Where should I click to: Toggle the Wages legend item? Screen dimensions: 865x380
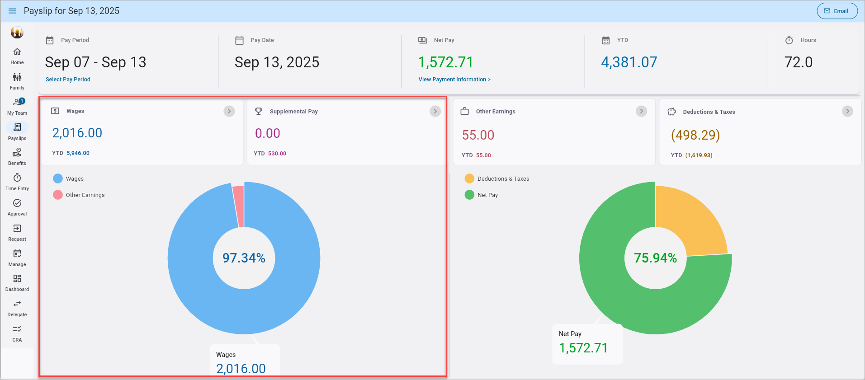tap(69, 179)
